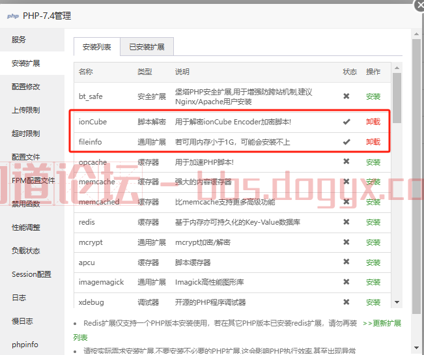
Task: Click the scrollbar down arrow in extension list
Action: tap(397, 302)
